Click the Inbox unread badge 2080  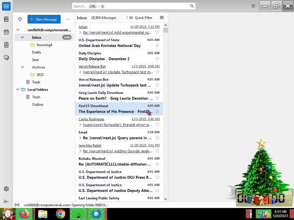tap(67, 37)
